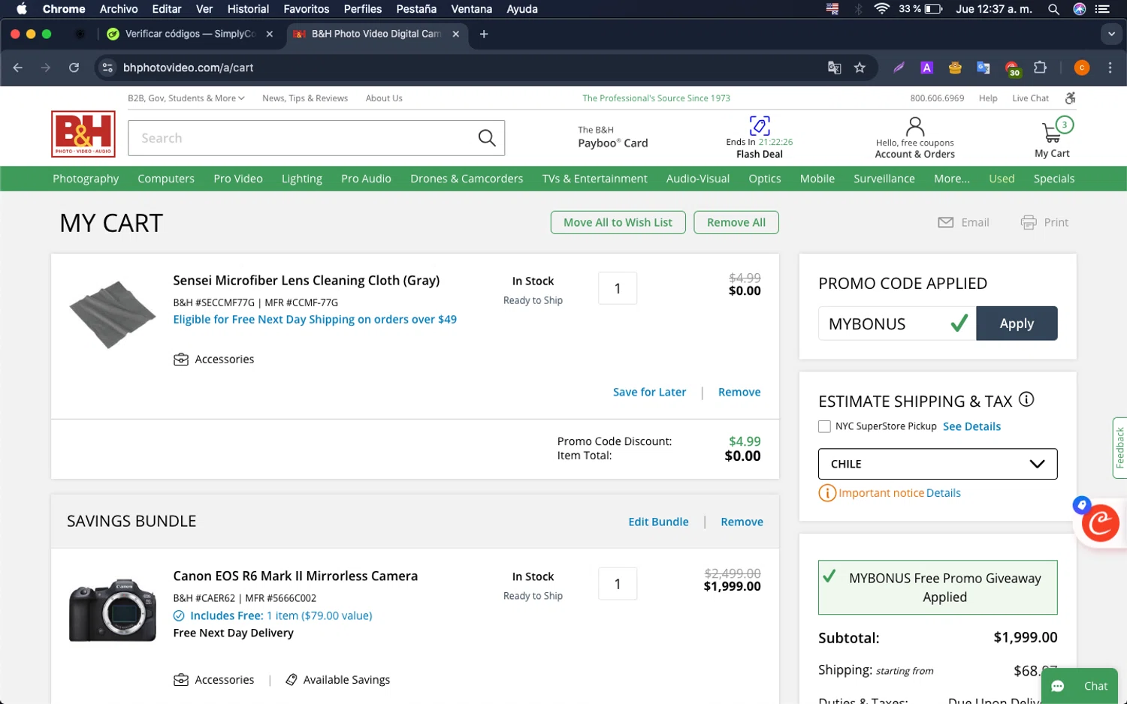Screen dimensions: 1127x704
Task: Click the Remove All button
Action: click(736, 222)
